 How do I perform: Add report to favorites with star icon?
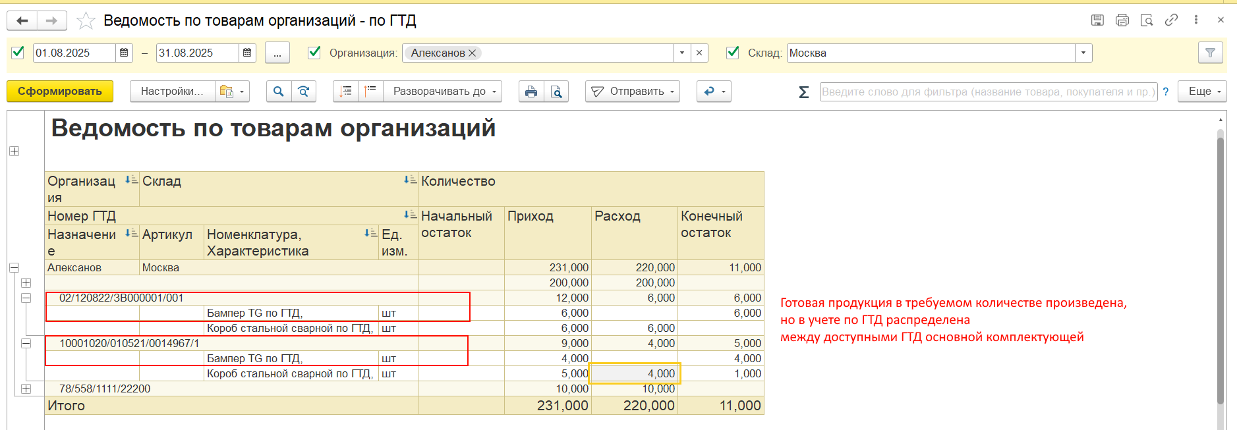(x=86, y=21)
